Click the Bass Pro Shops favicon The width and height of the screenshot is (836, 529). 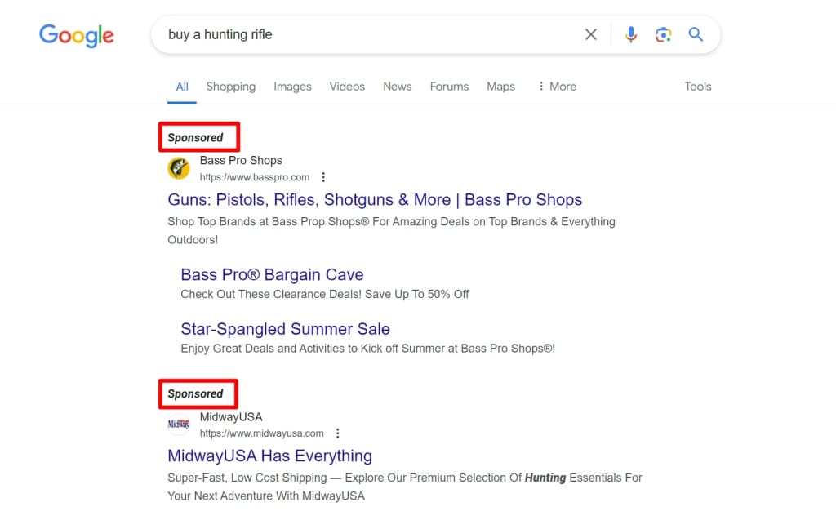pos(179,168)
